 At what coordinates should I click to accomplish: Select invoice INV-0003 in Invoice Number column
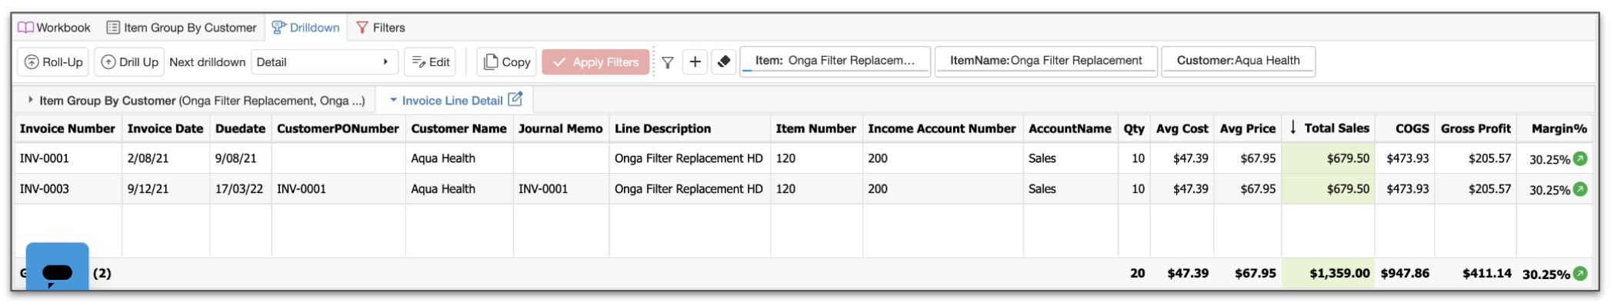[x=45, y=189]
